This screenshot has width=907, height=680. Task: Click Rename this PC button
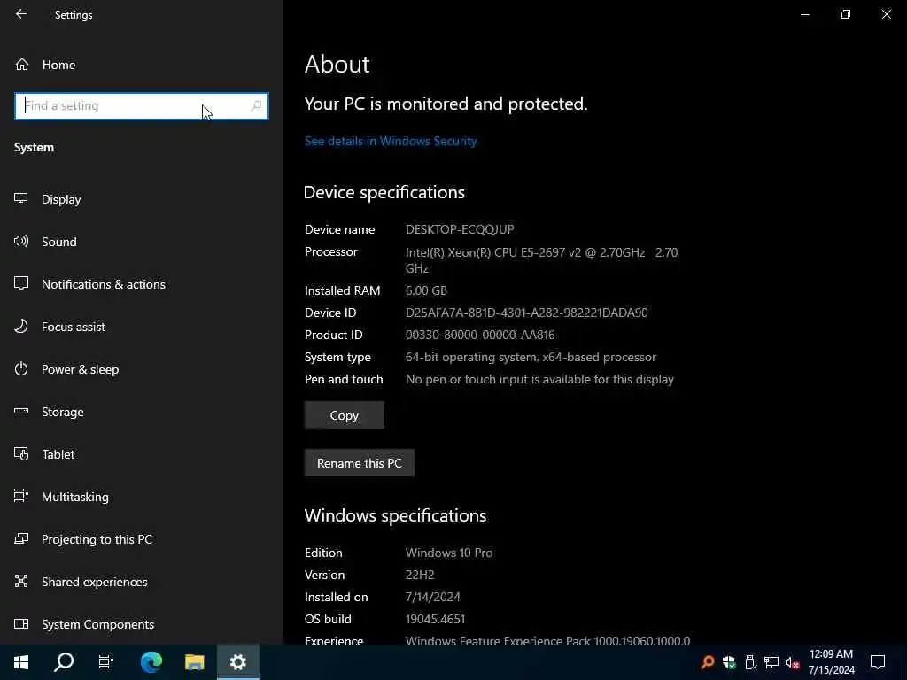pos(360,463)
